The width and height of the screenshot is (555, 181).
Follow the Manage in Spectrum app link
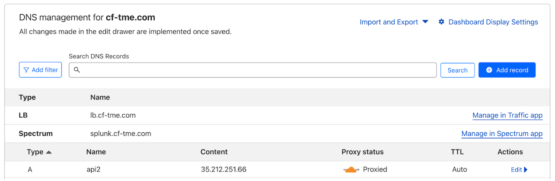click(501, 134)
